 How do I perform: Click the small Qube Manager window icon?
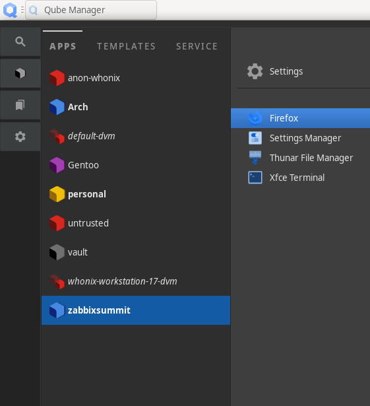(34, 10)
